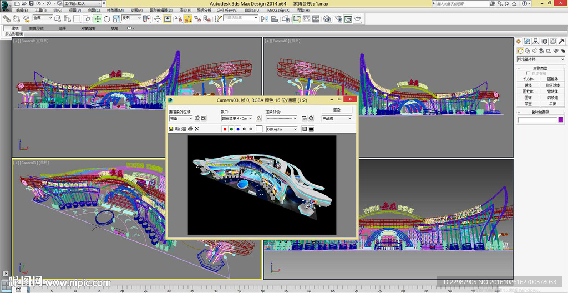Click the teapot render icon in main toolbar

coord(358,18)
